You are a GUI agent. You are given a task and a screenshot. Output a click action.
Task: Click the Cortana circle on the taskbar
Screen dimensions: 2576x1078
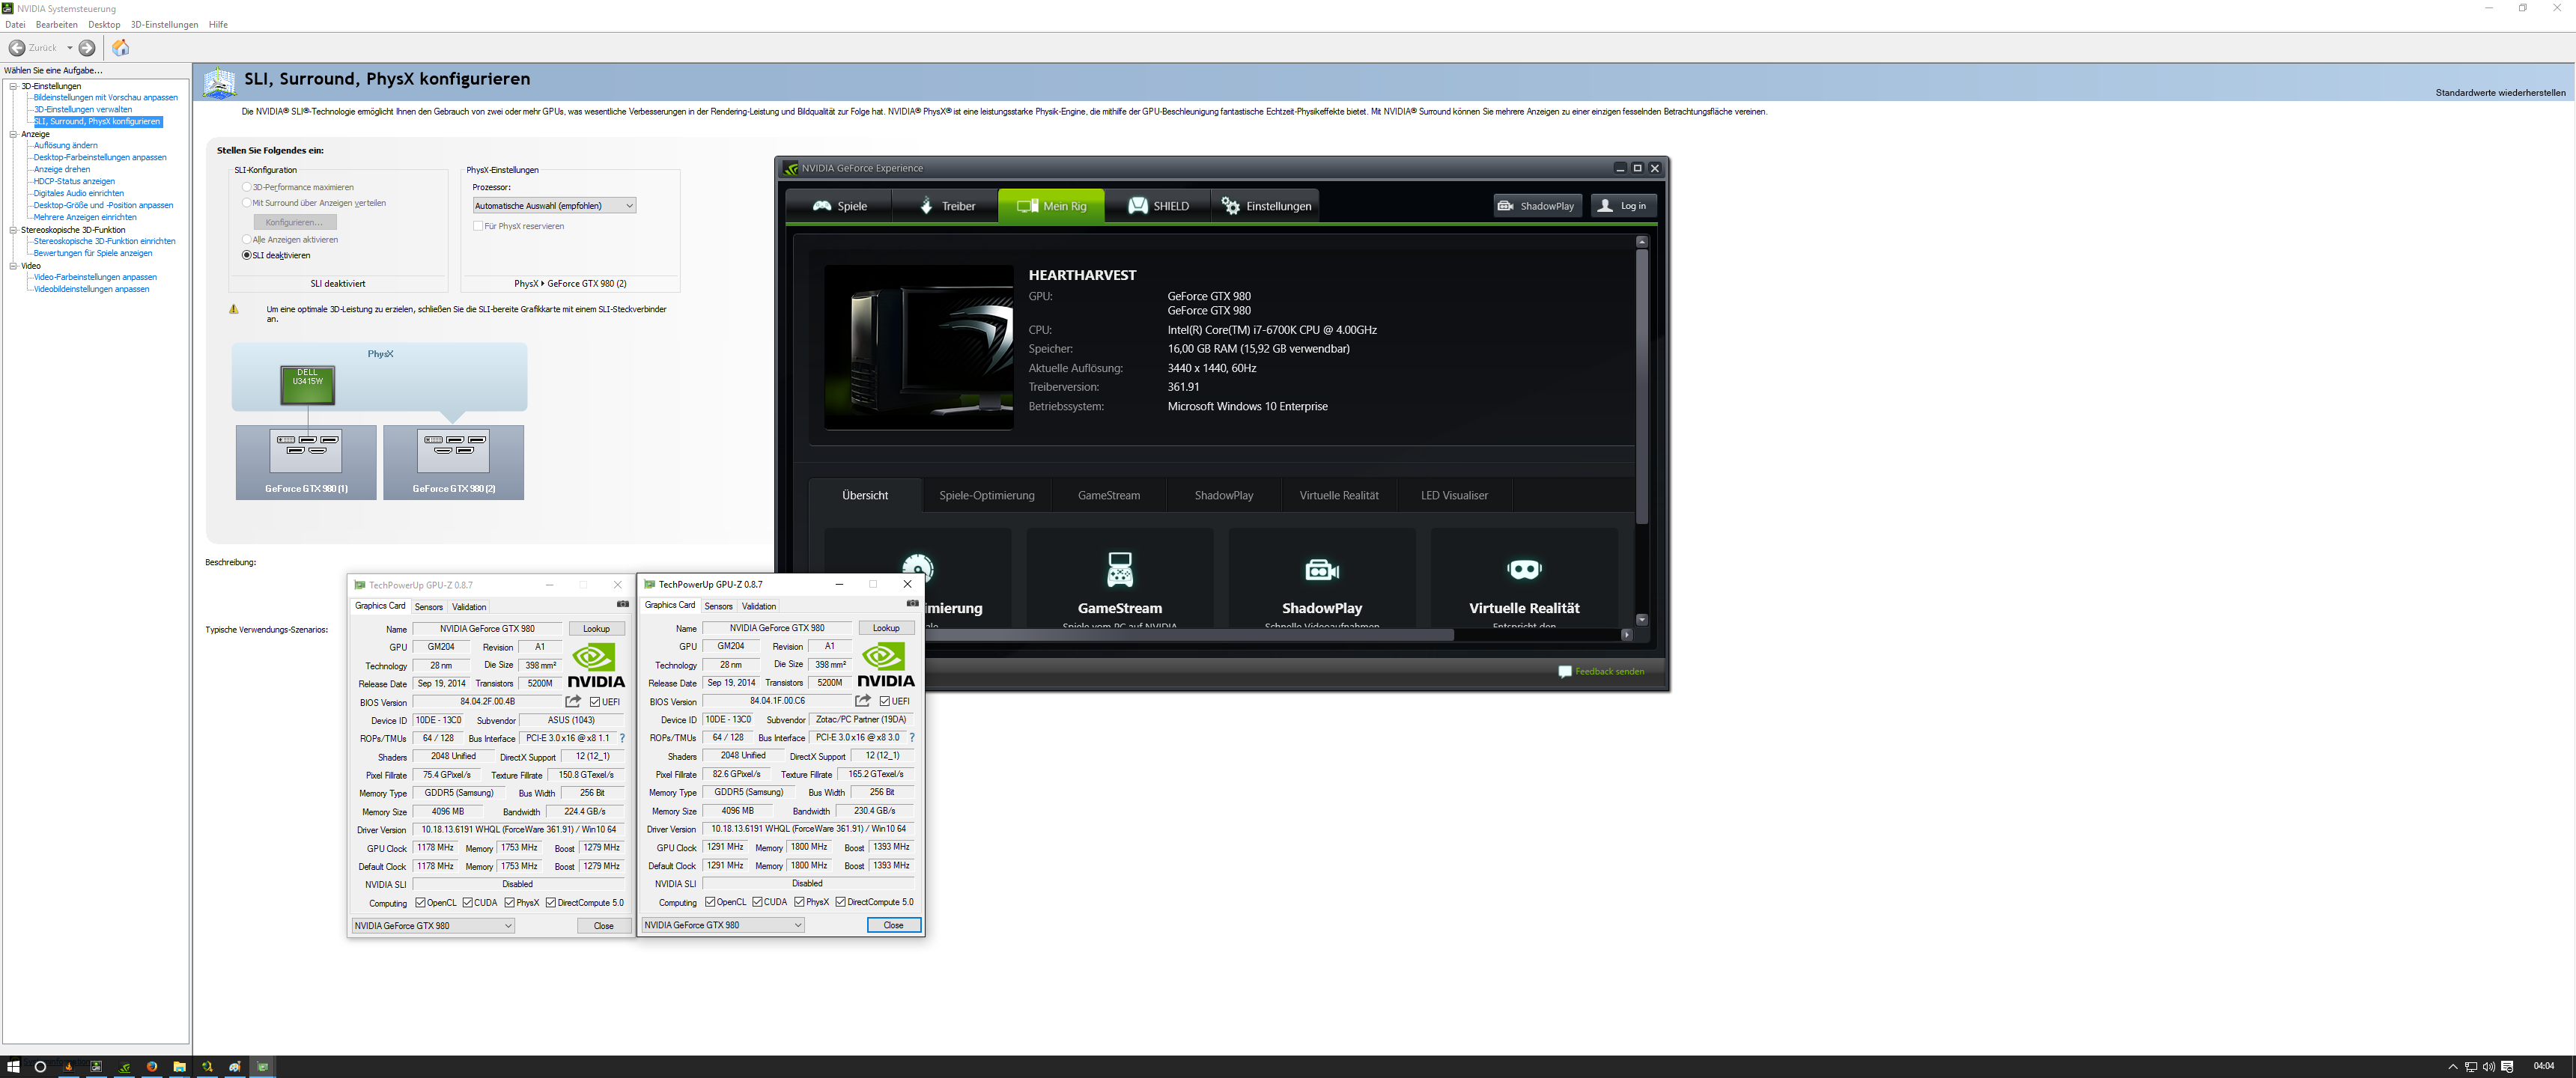click(x=40, y=1067)
